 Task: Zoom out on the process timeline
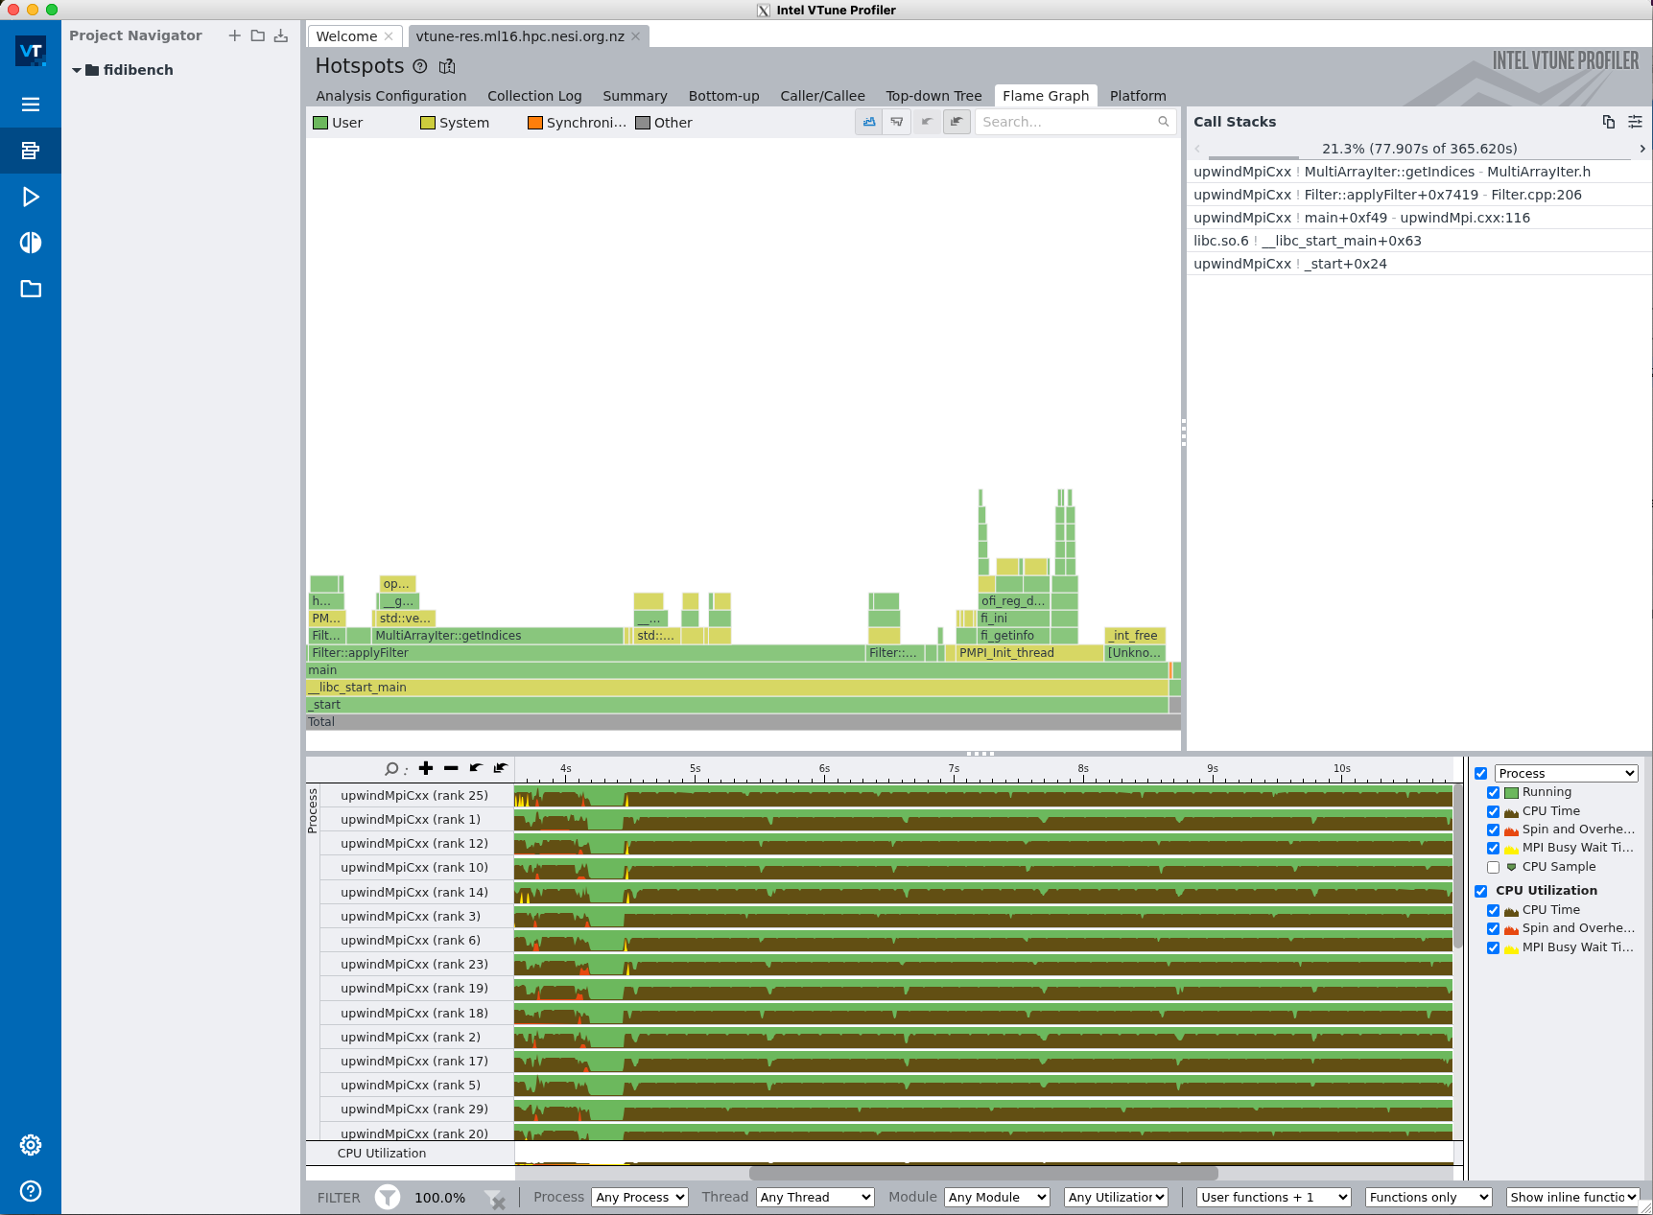click(x=451, y=768)
